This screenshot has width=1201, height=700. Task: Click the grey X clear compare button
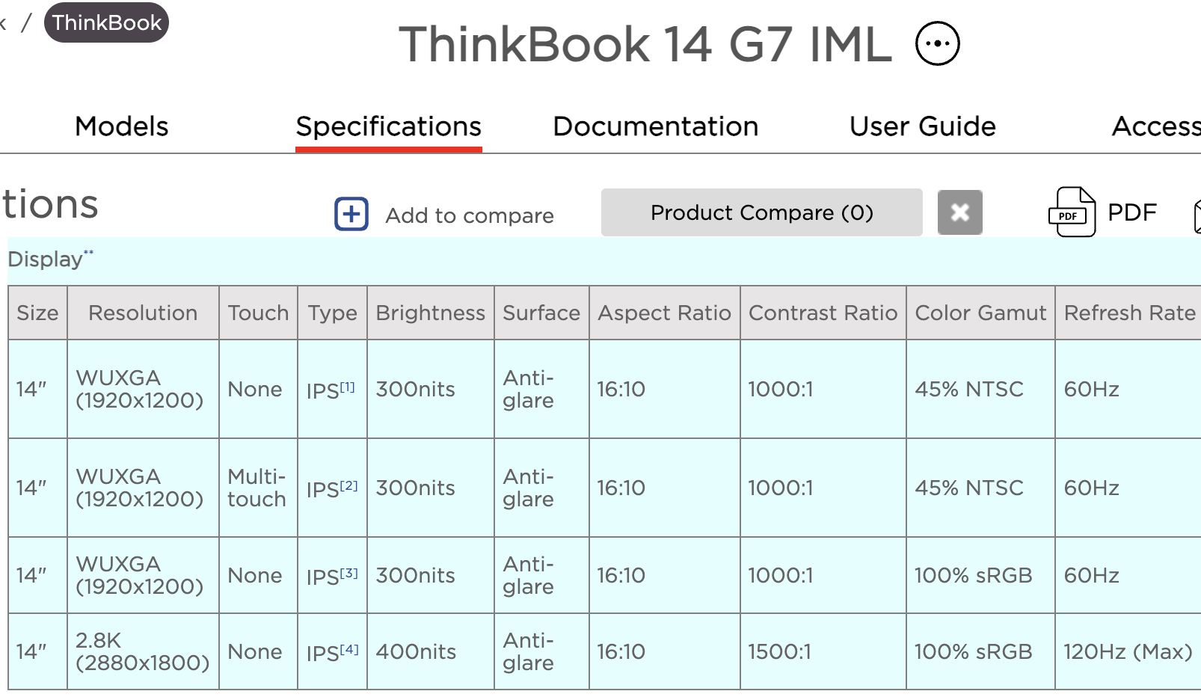pyautogui.click(x=960, y=212)
